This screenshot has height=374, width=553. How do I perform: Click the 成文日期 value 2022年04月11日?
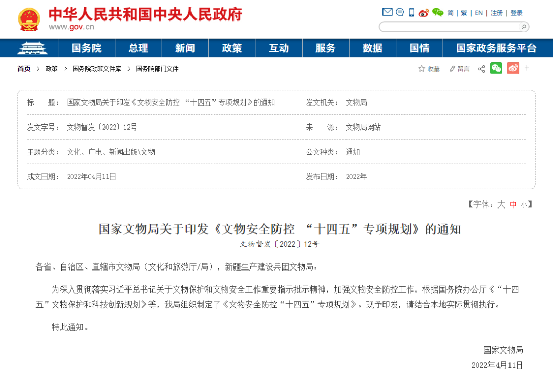pos(91,177)
